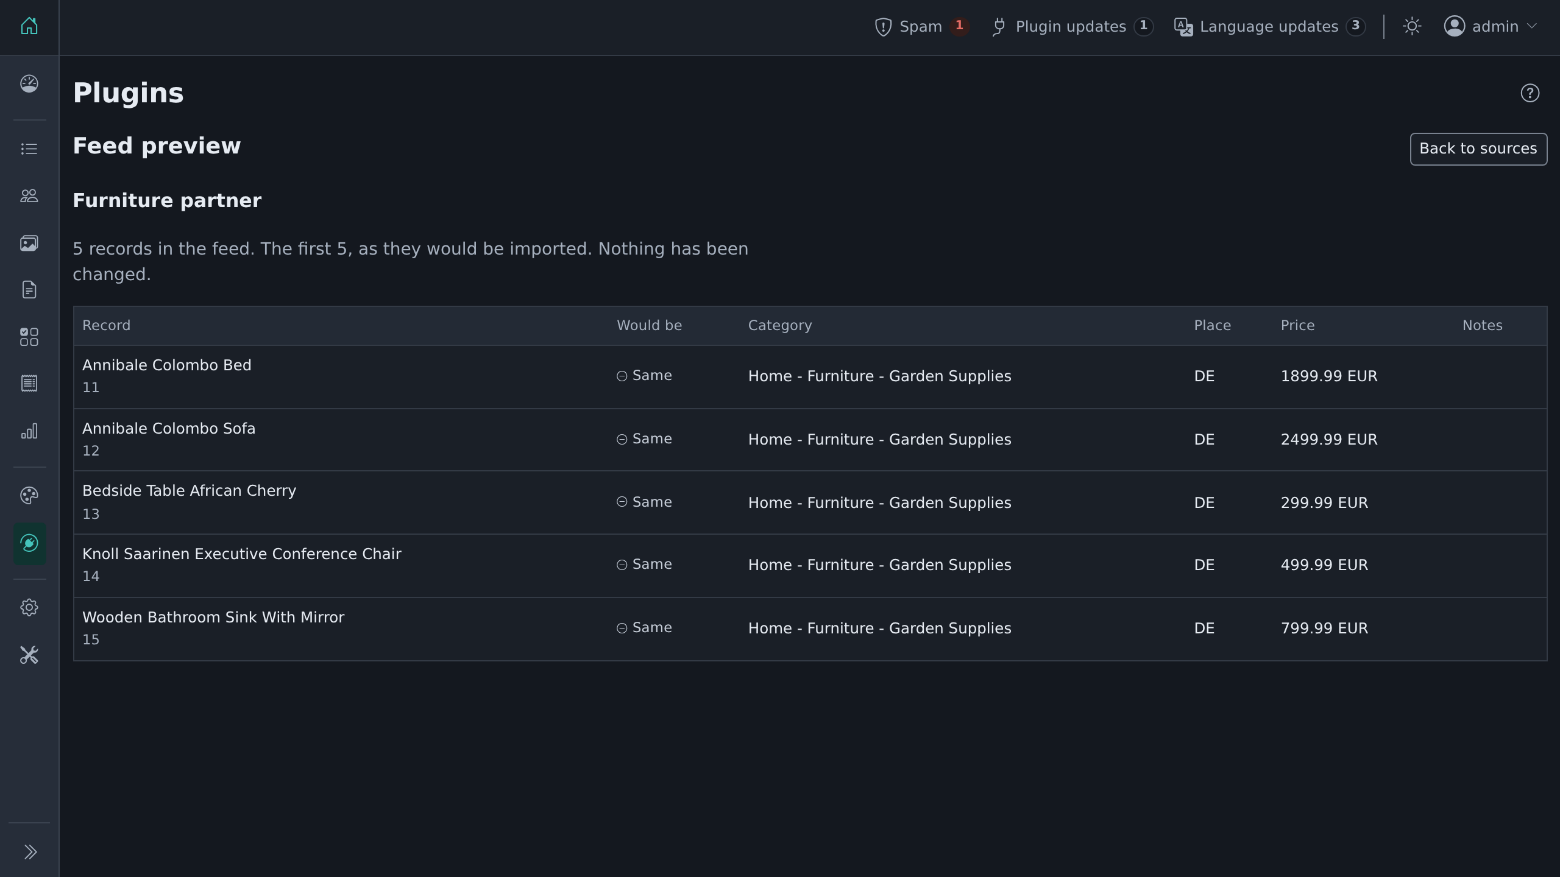
Task: Click the help question mark icon
Action: coord(1530,93)
